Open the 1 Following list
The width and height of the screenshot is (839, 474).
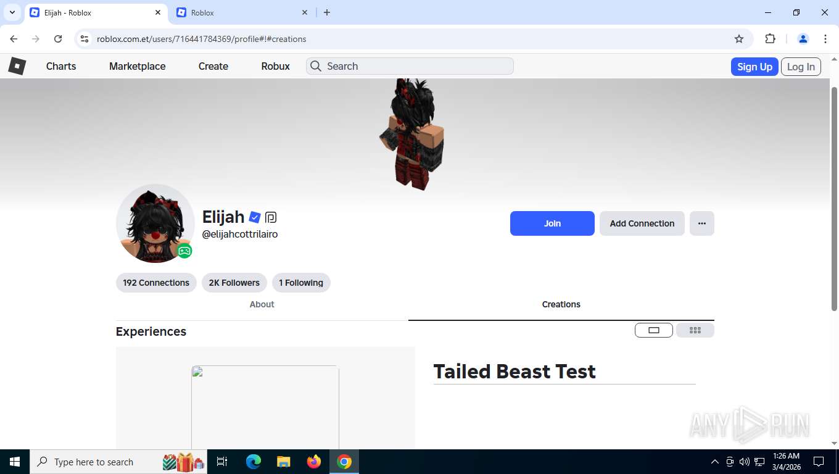coord(301,283)
